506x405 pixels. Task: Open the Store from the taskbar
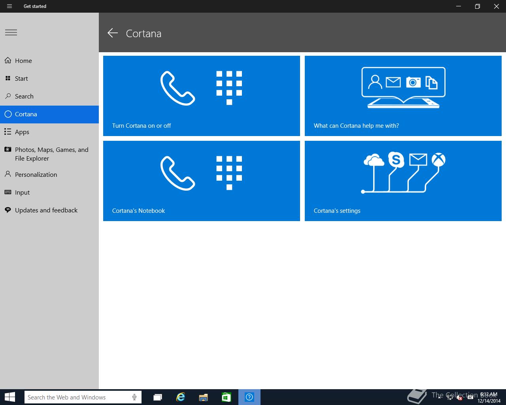point(226,397)
